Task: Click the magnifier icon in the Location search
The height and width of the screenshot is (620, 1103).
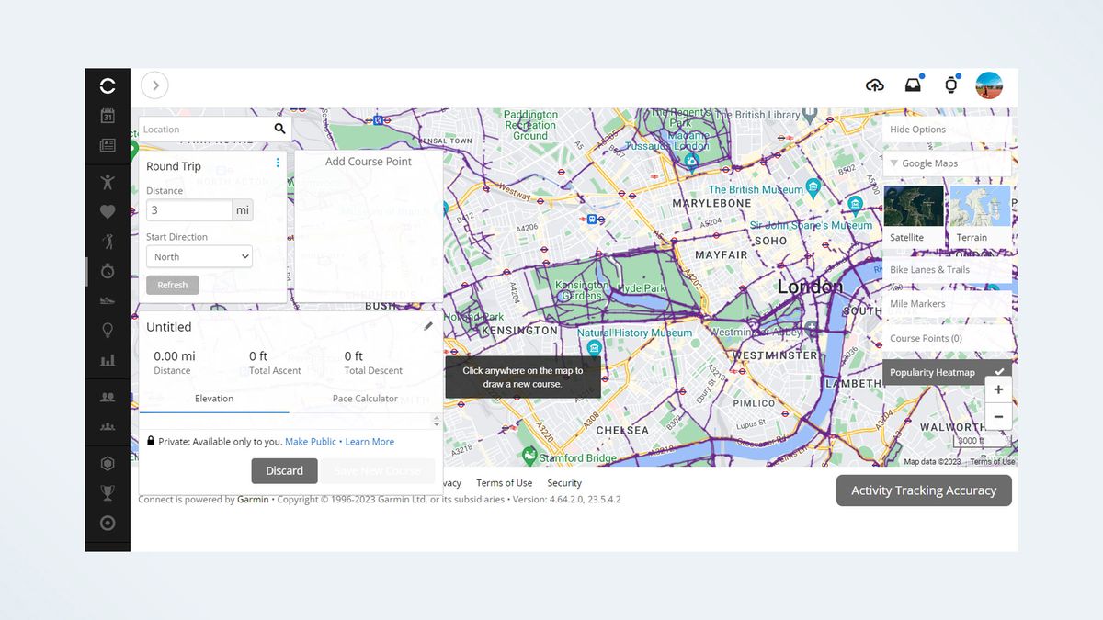Action: click(280, 129)
